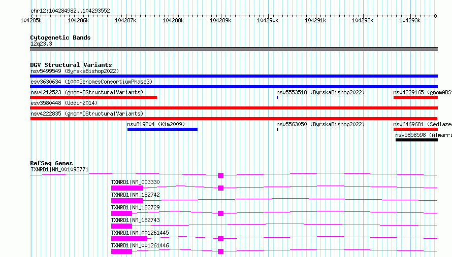Click the 104293k ruler tick label
This screenshot has height=257, width=452.
click(410, 20)
